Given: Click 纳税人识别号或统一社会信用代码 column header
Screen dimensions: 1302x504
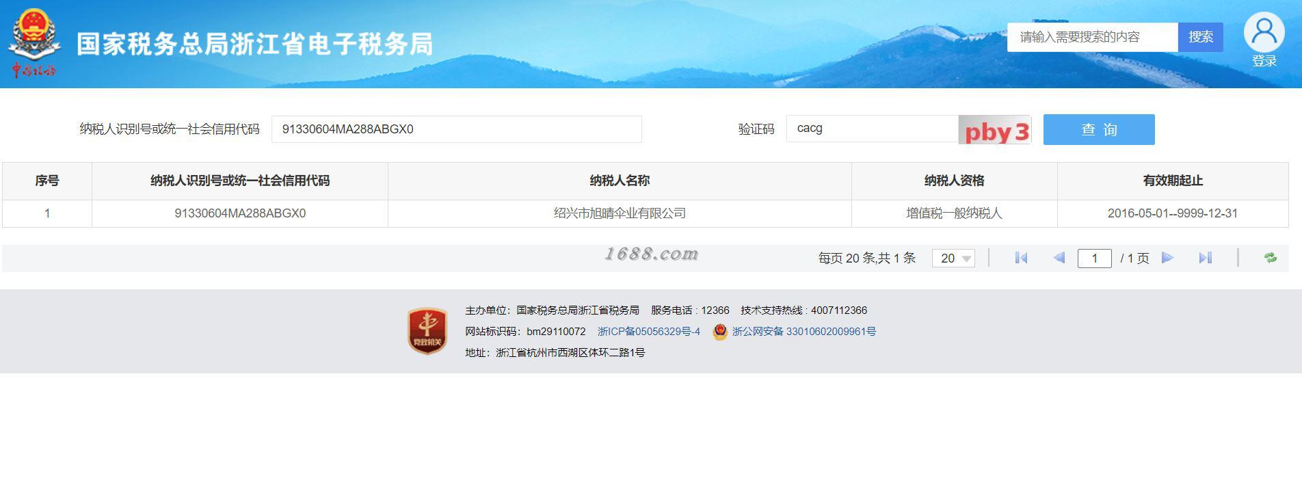Looking at the screenshot, I should 240,181.
